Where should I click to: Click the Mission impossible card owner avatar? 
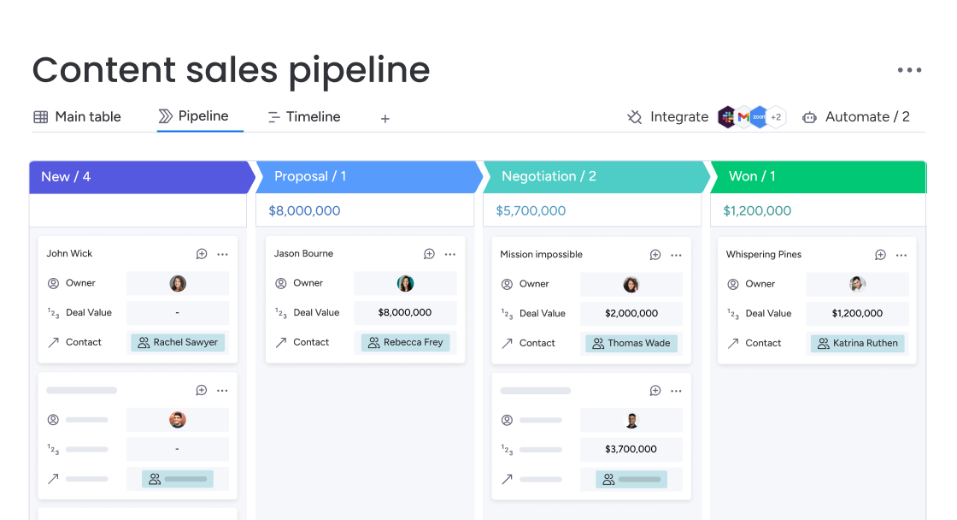coord(631,285)
